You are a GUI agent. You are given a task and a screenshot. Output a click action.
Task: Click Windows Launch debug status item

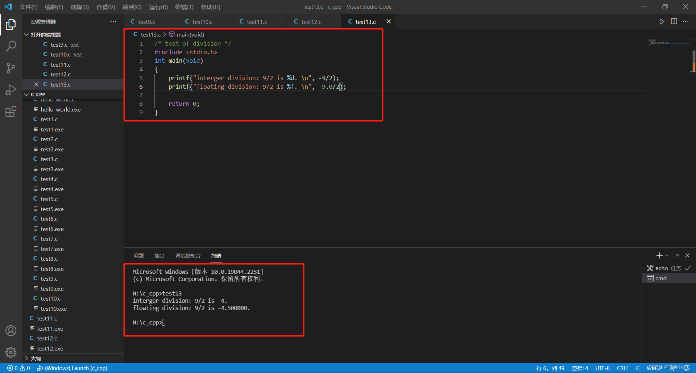[x=72, y=368]
